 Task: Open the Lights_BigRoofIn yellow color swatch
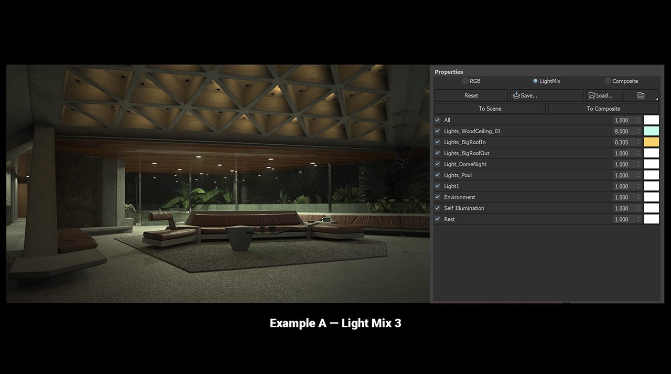[651, 142]
